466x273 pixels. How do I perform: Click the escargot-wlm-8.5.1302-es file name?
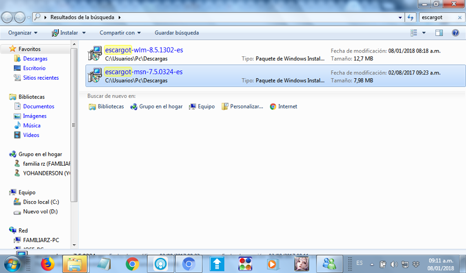pyautogui.click(x=144, y=50)
